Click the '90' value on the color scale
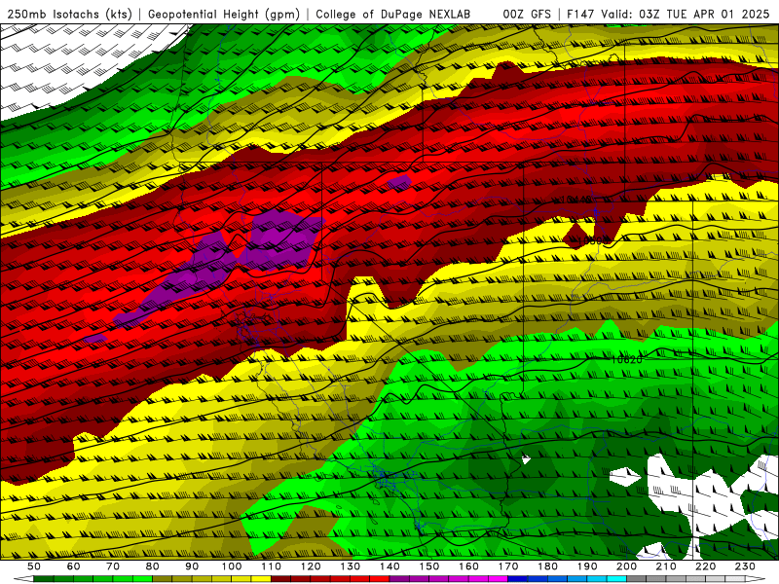 pos(192,566)
